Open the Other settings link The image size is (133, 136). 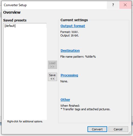(65, 100)
